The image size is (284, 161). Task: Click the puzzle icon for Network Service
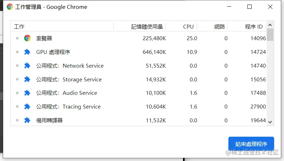pyautogui.click(x=27, y=66)
